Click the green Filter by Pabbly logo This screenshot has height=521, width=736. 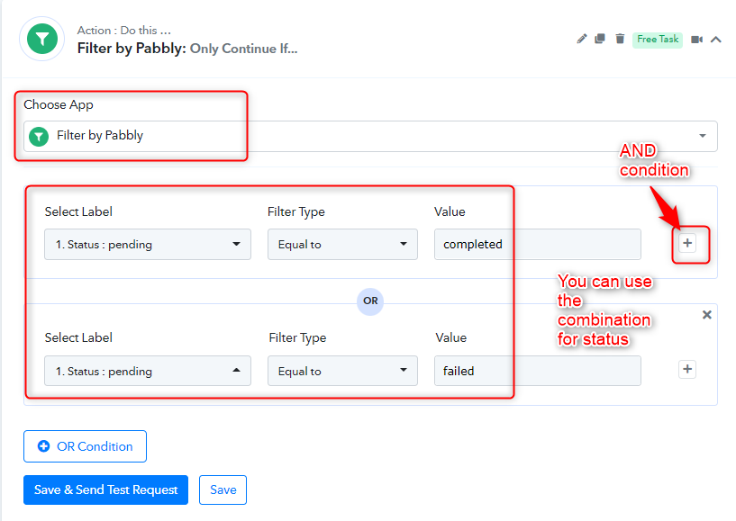[42, 39]
